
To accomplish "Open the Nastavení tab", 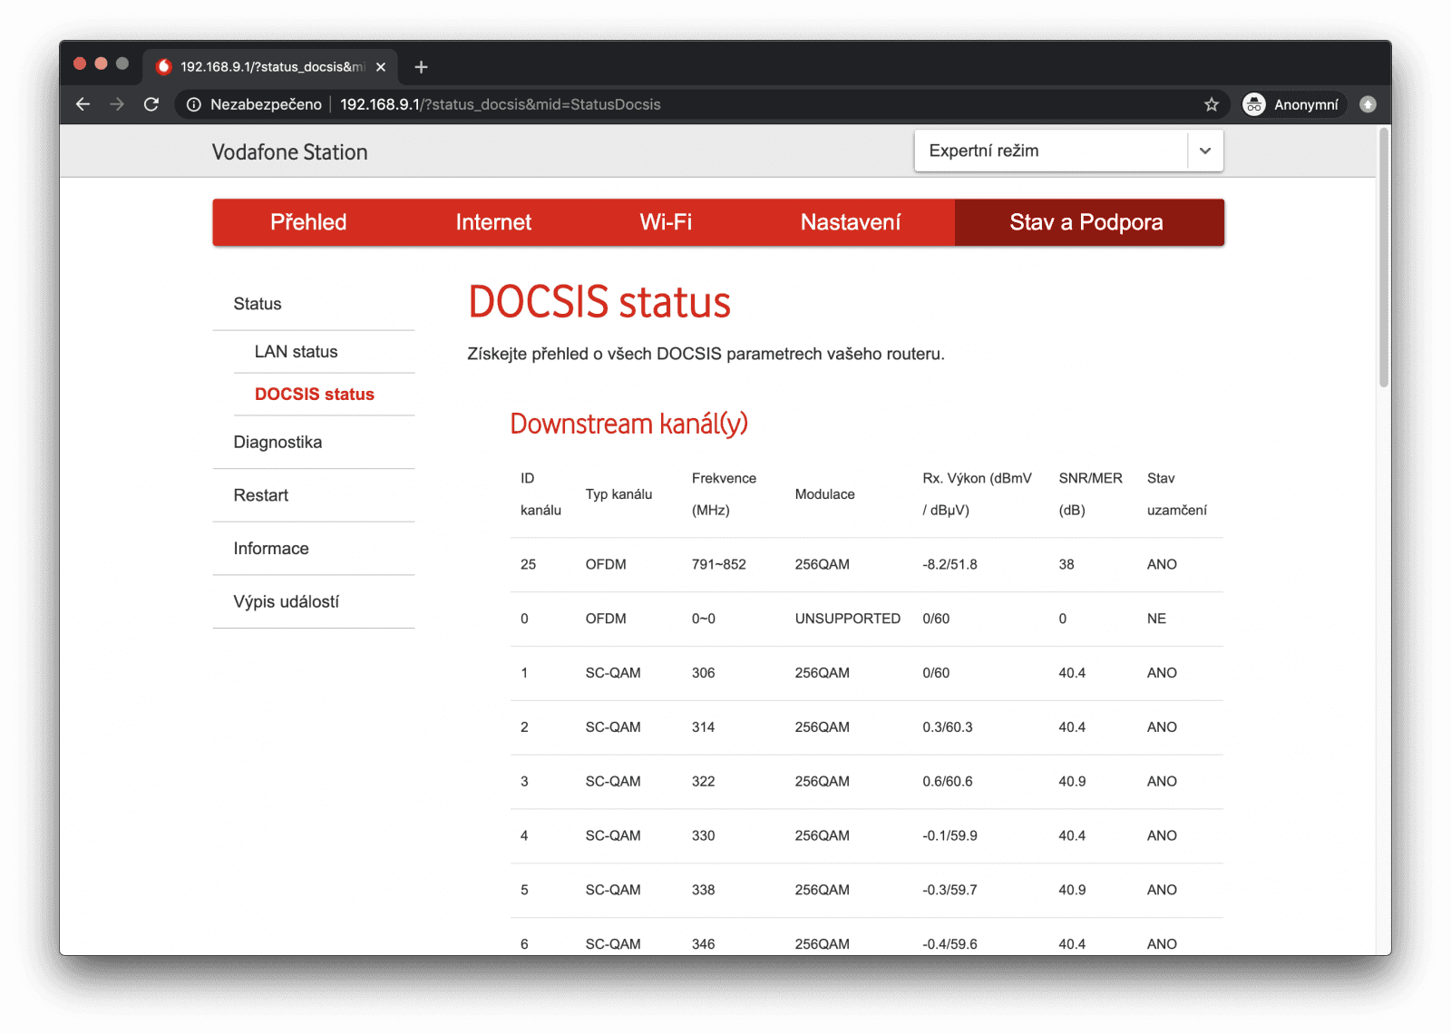I will click(x=851, y=222).
